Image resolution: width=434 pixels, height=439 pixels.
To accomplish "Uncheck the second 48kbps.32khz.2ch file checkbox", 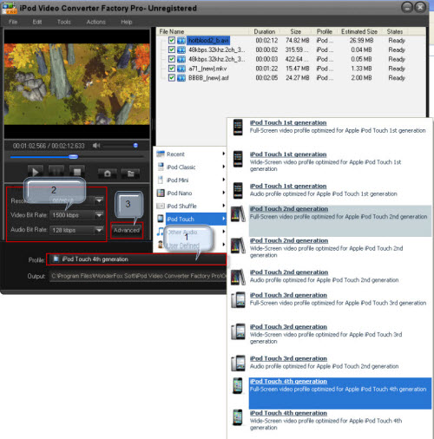I will tap(172, 59).
